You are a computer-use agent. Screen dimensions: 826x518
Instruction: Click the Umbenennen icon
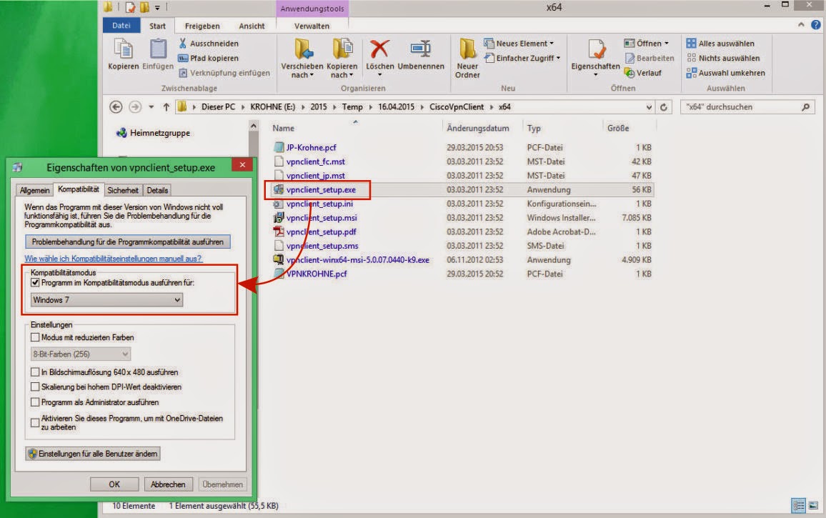pyautogui.click(x=420, y=49)
